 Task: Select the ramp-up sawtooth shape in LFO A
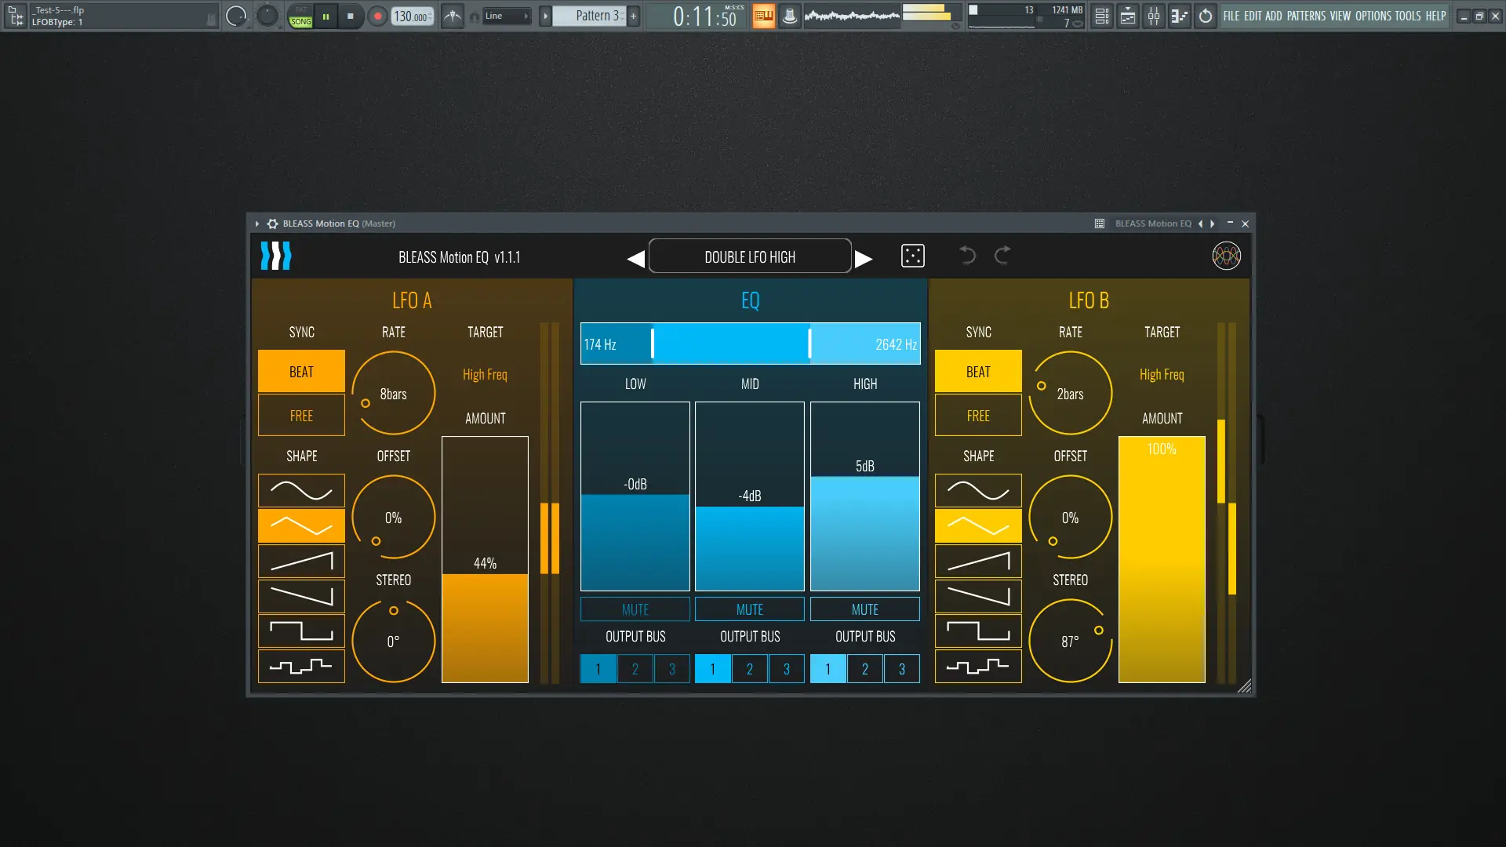point(301,562)
